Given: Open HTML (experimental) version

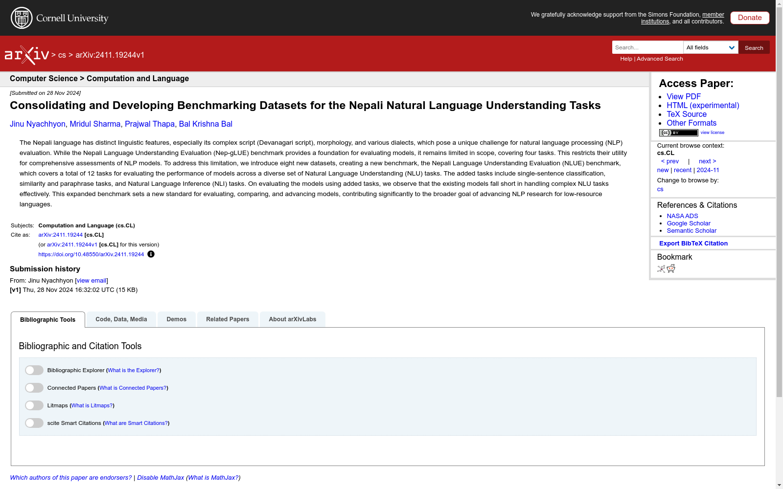Looking at the screenshot, I should [703, 106].
